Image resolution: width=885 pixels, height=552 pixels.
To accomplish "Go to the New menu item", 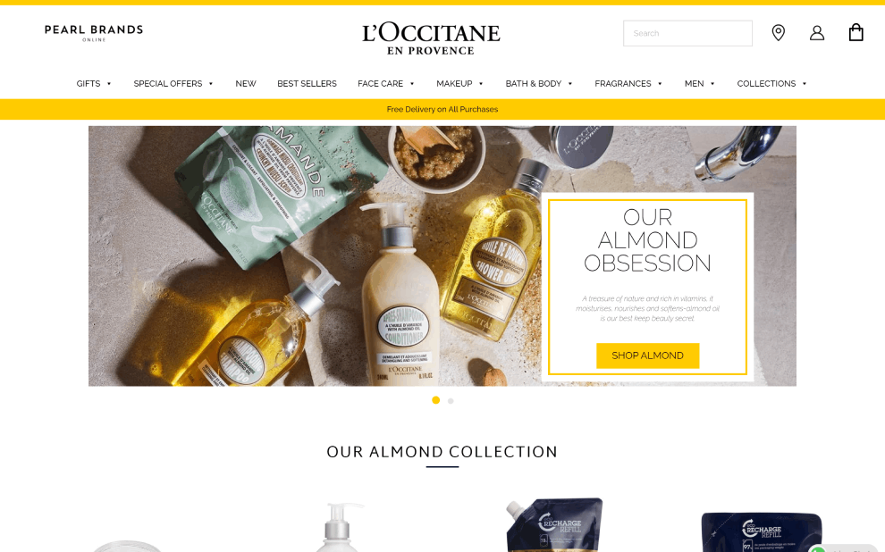I will [x=246, y=83].
